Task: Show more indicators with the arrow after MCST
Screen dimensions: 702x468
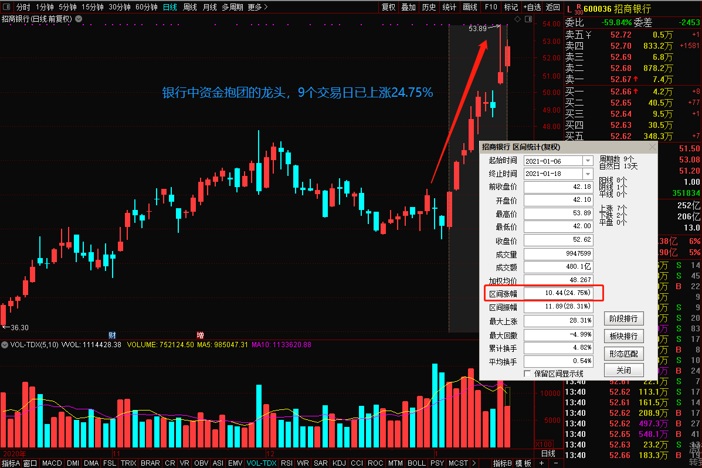Action: pos(474,463)
